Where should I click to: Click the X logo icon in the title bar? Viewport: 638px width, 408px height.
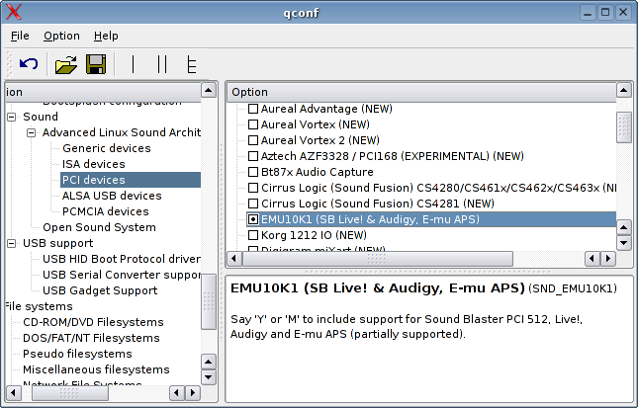pyautogui.click(x=14, y=12)
